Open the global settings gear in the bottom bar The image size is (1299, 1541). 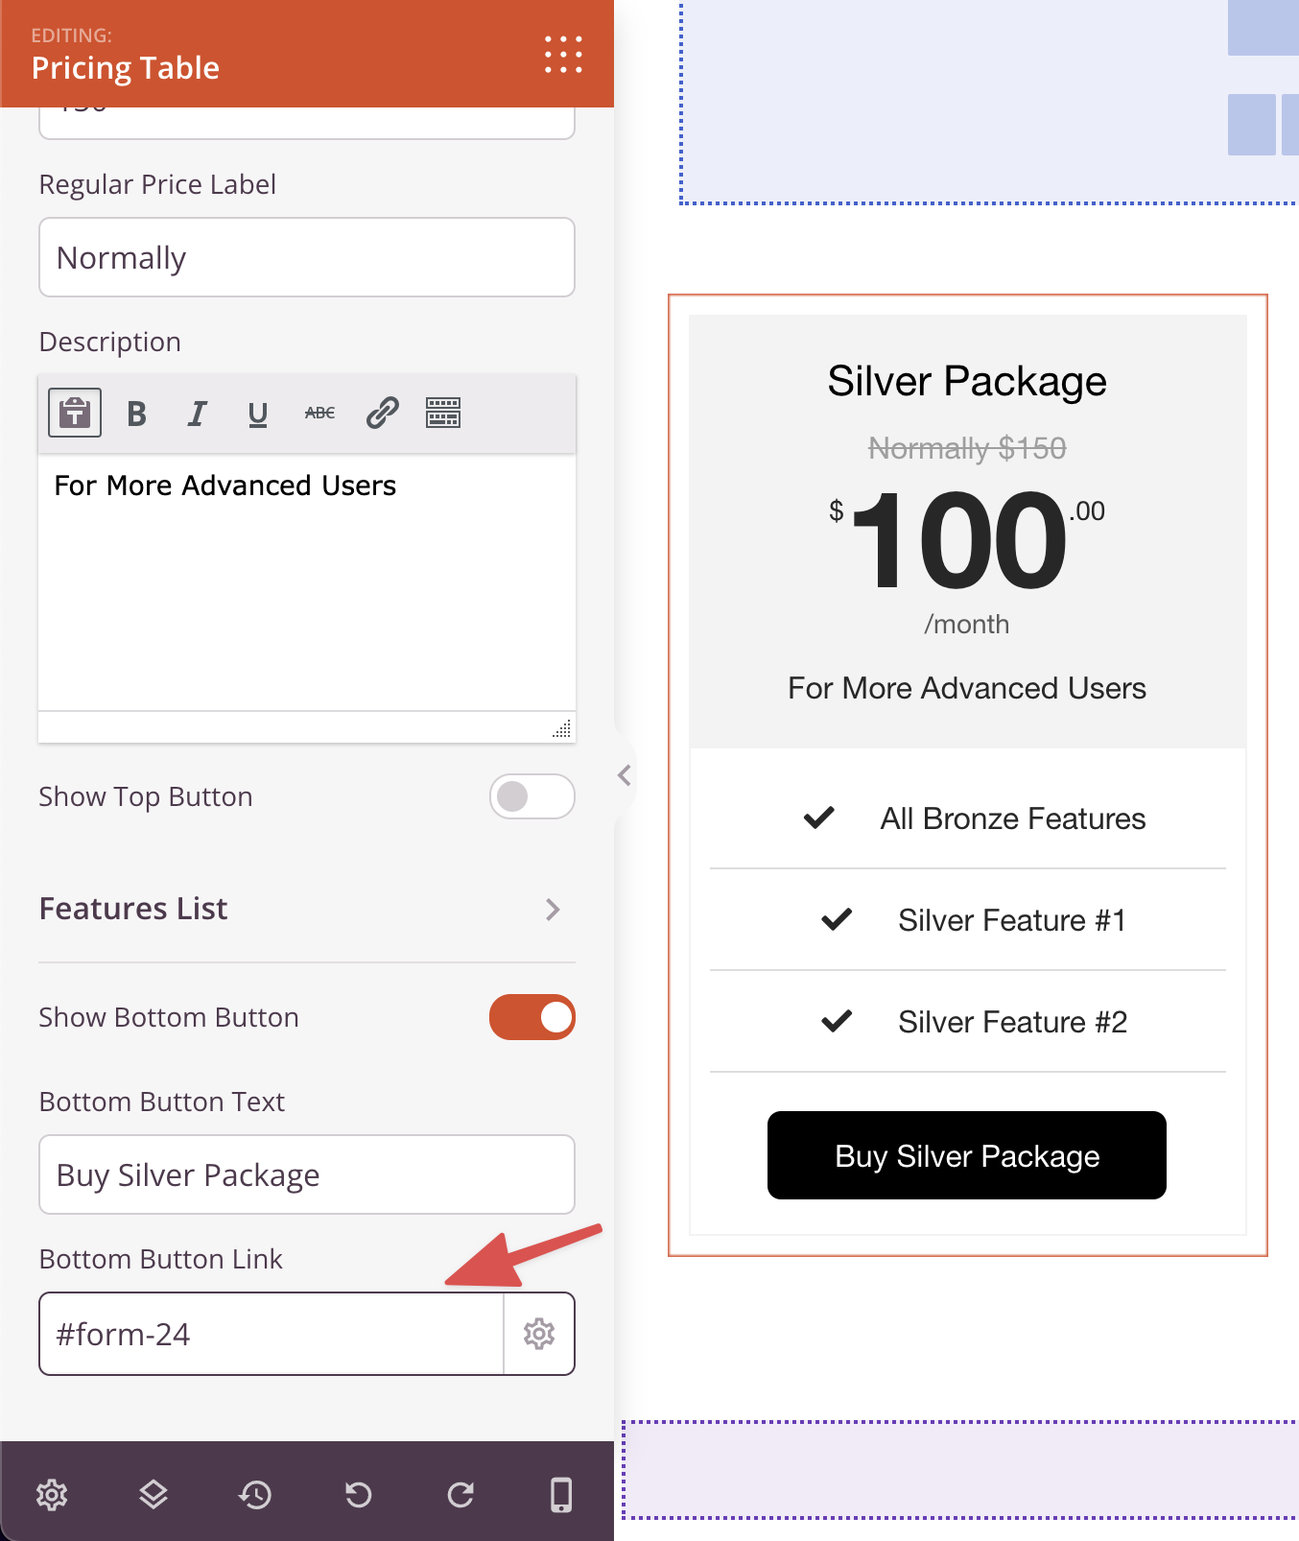(x=53, y=1494)
